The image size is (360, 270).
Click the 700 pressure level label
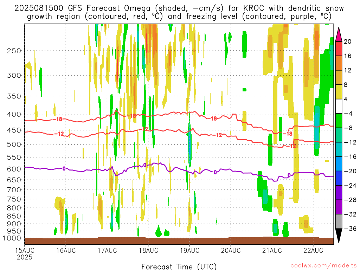point(14,190)
